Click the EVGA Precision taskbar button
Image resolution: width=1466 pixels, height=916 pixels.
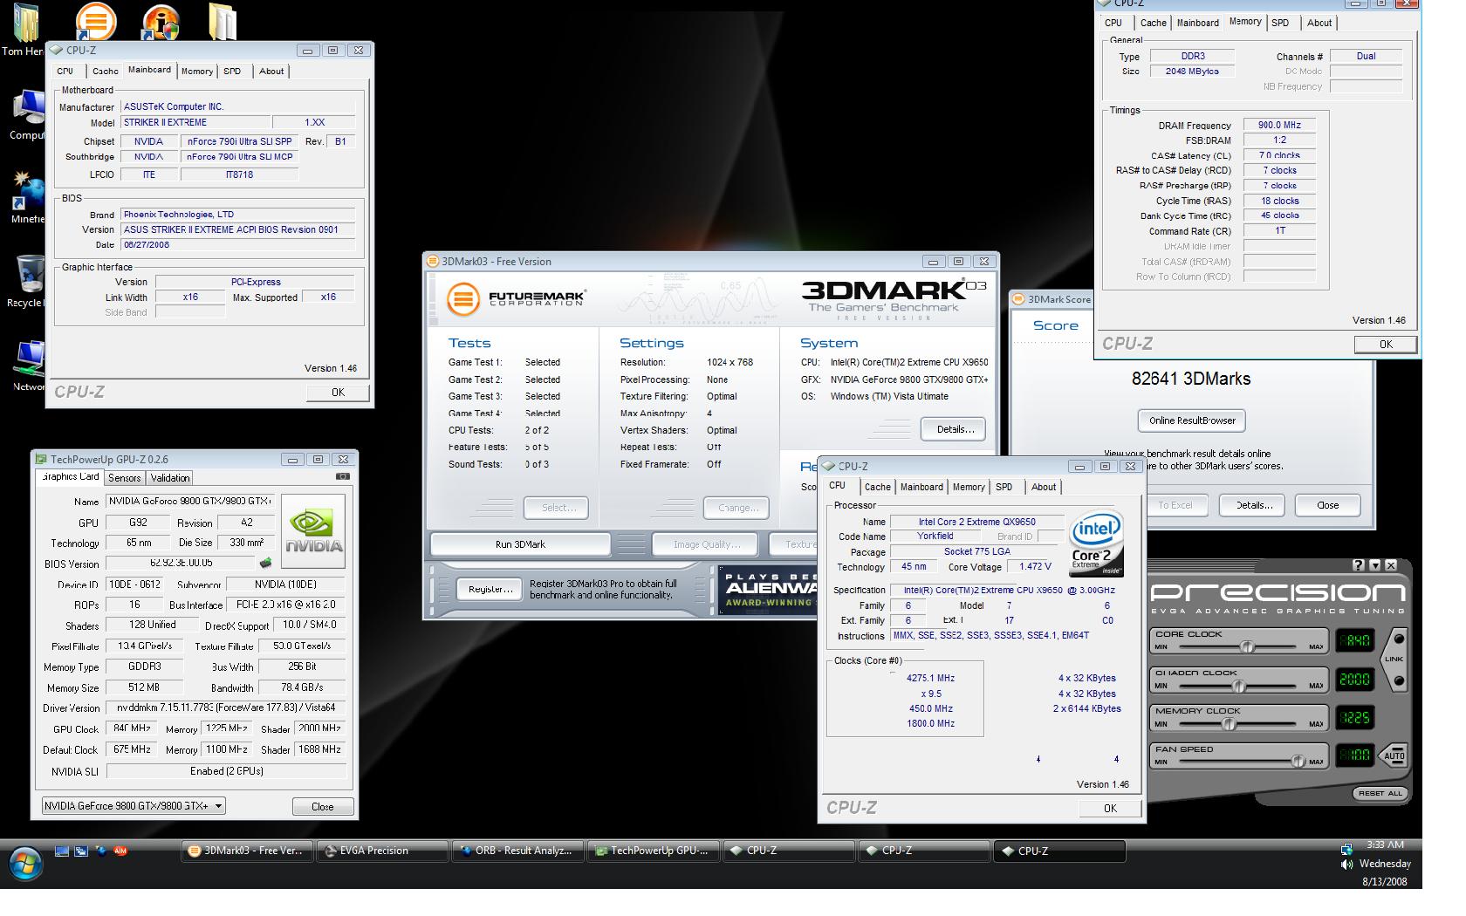[x=382, y=851]
